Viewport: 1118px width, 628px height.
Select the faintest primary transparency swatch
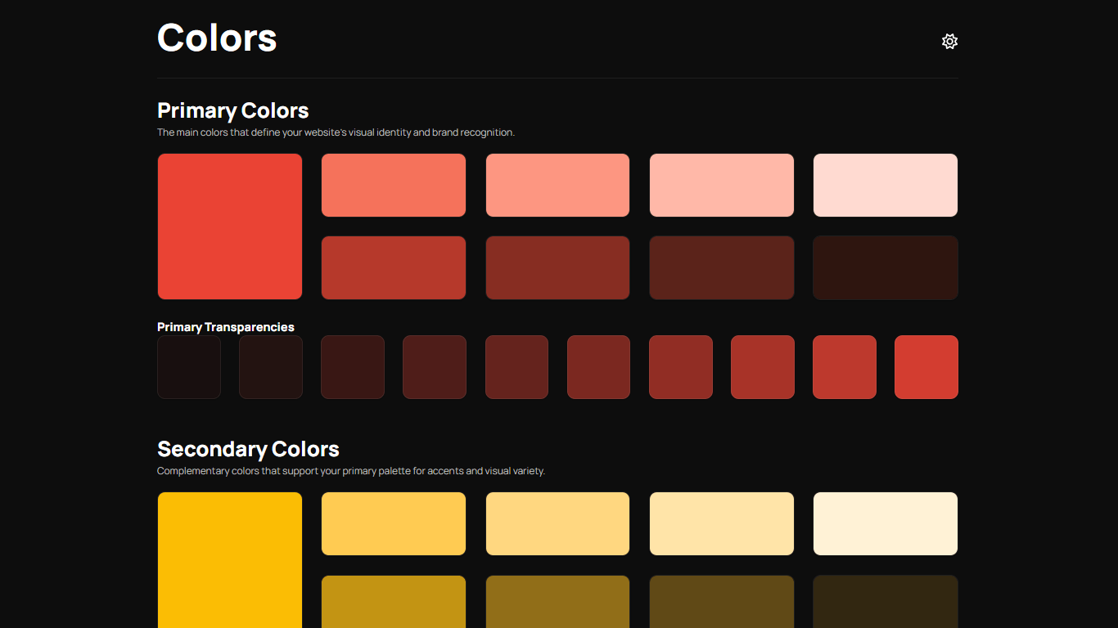tap(189, 367)
